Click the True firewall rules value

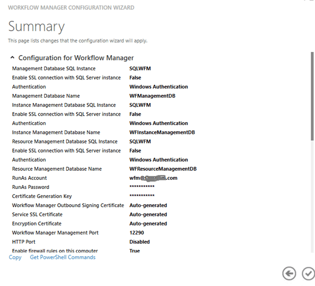point(135,251)
